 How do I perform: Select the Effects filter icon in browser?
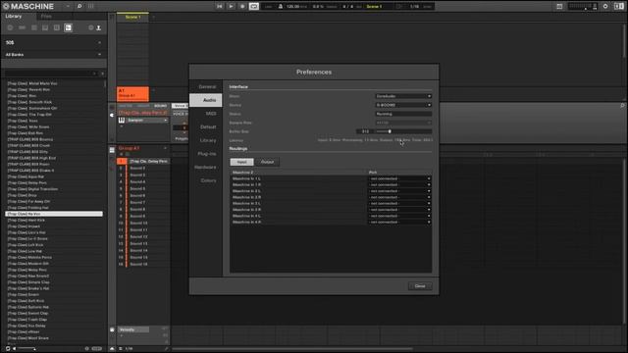tap(57, 27)
